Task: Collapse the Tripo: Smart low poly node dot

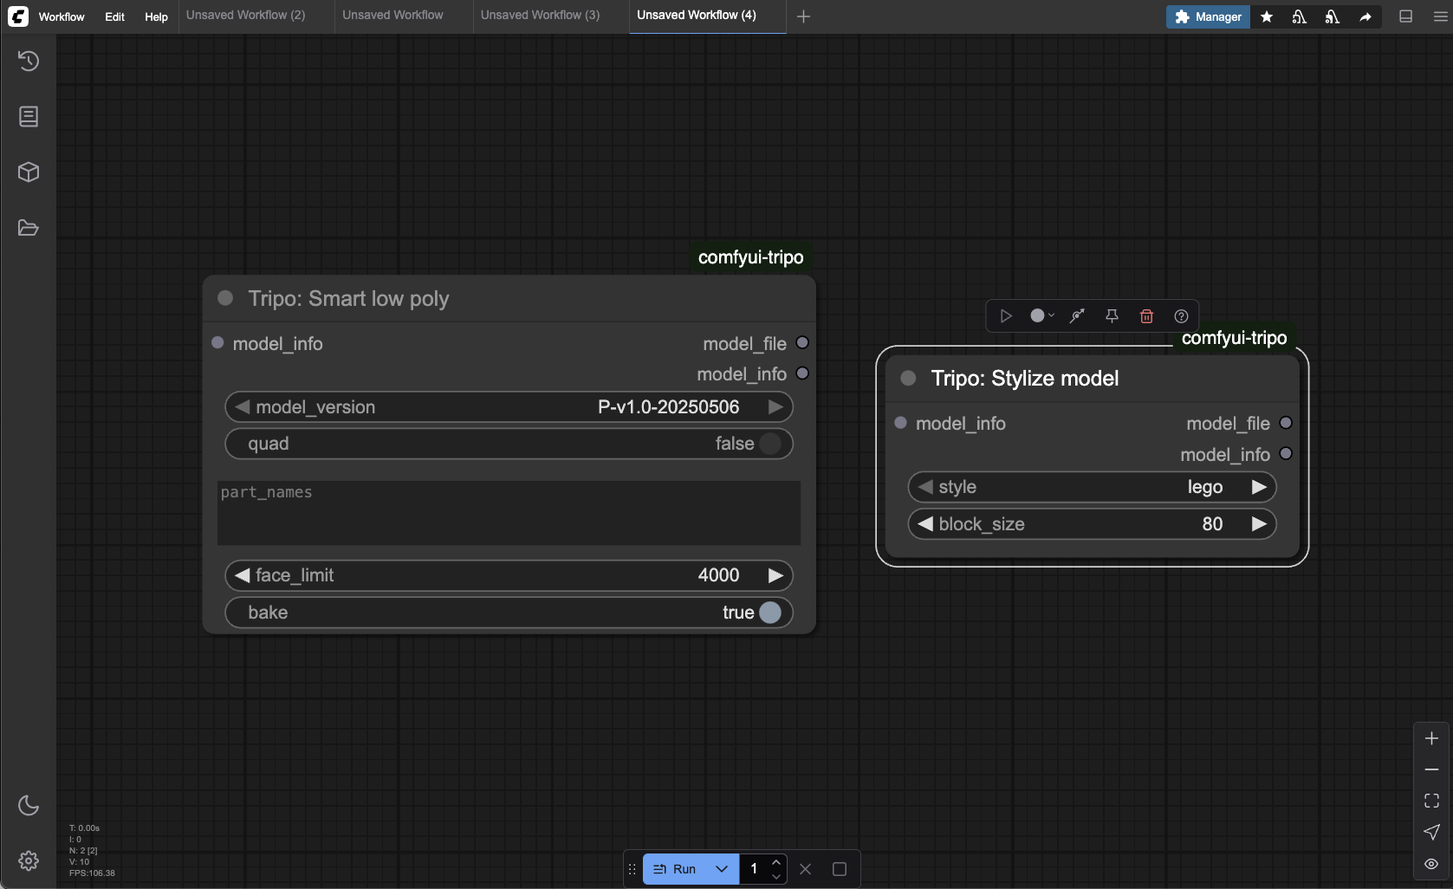Action: click(225, 298)
